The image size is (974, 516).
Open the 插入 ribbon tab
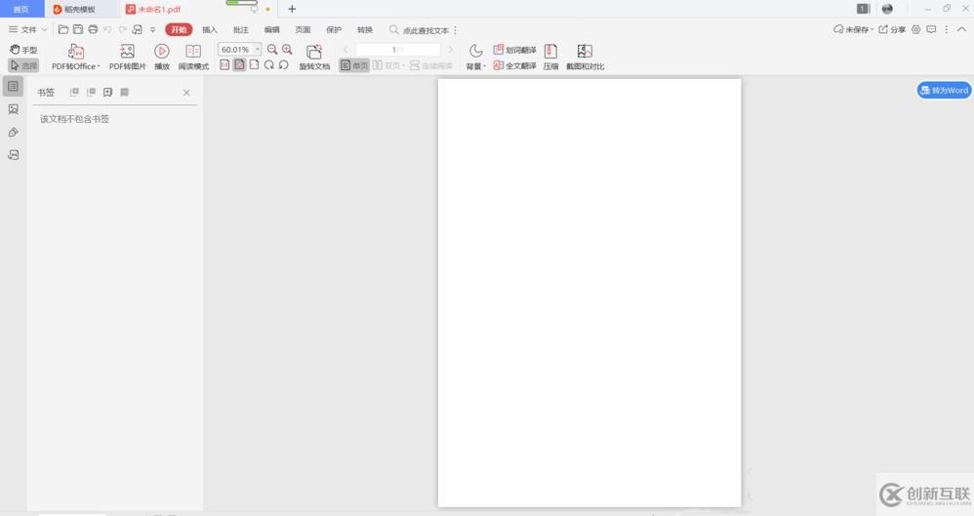coord(210,30)
